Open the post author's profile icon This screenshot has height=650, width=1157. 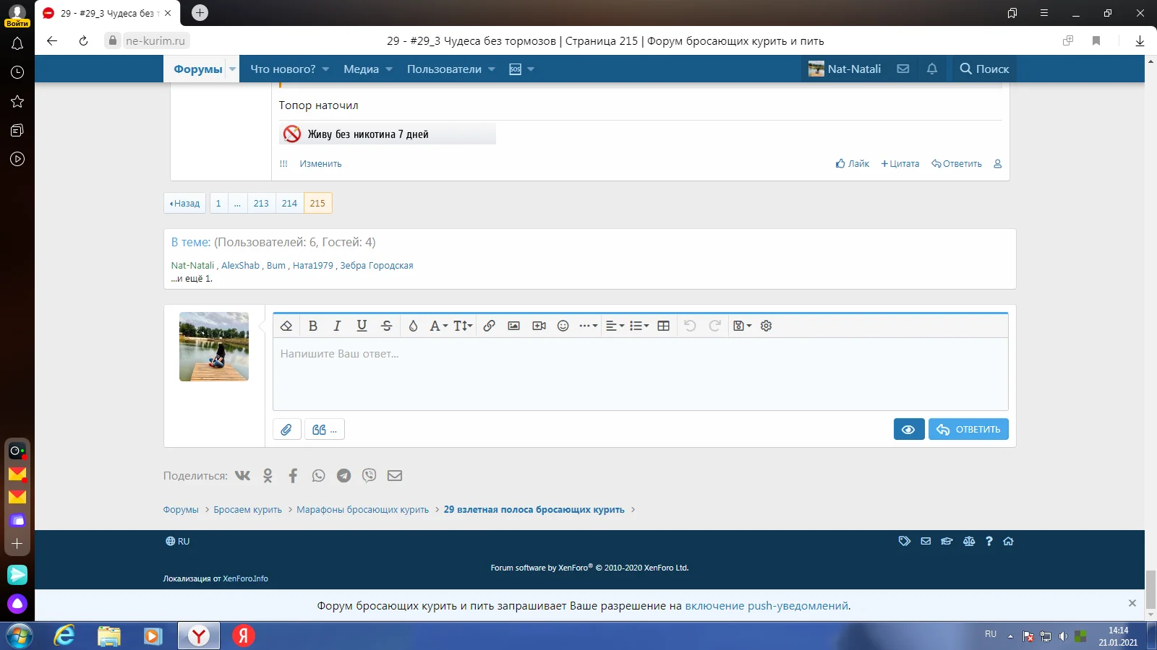(998, 164)
